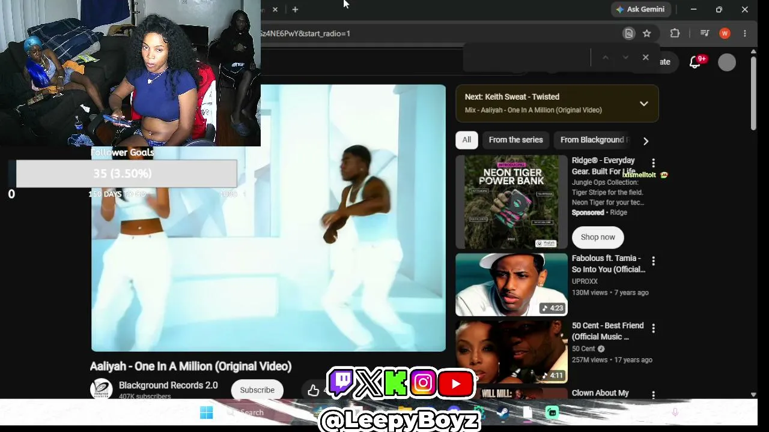Click the Windows taskbar Search box
The height and width of the screenshot is (432, 769).
pos(252,413)
